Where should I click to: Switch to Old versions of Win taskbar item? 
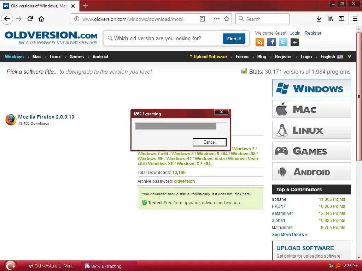tap(52, 266)
